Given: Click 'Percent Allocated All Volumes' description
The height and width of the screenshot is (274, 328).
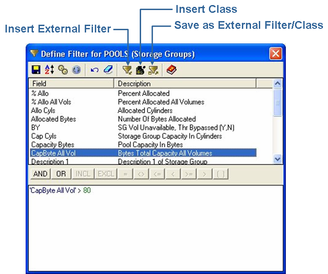Looking at the screenshot, I should [161, 102].
